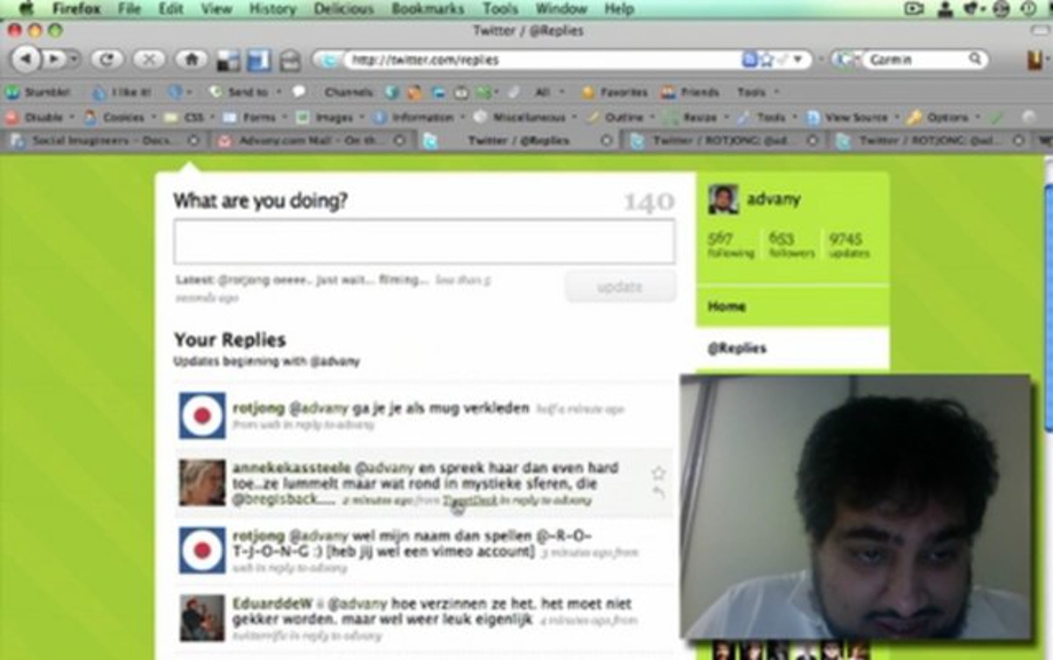This screenshot has width=1053, height=660.
Task: Click annekekassteele's avatar picture
Action: pos(202,483)
